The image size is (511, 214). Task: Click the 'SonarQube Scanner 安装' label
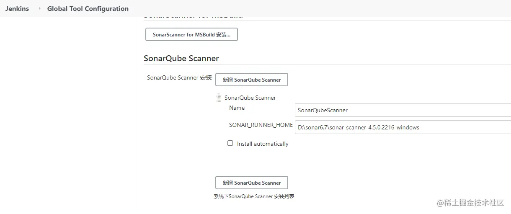point(179,77)
